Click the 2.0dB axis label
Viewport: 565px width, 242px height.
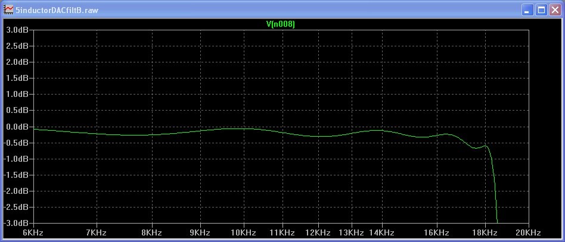(x=17, y=62)
